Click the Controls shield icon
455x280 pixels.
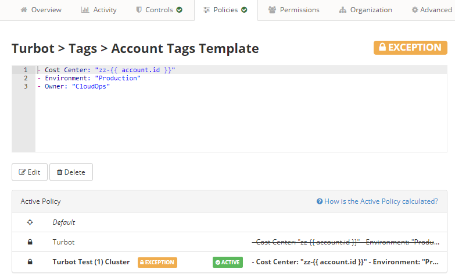[x=139, y=10]
